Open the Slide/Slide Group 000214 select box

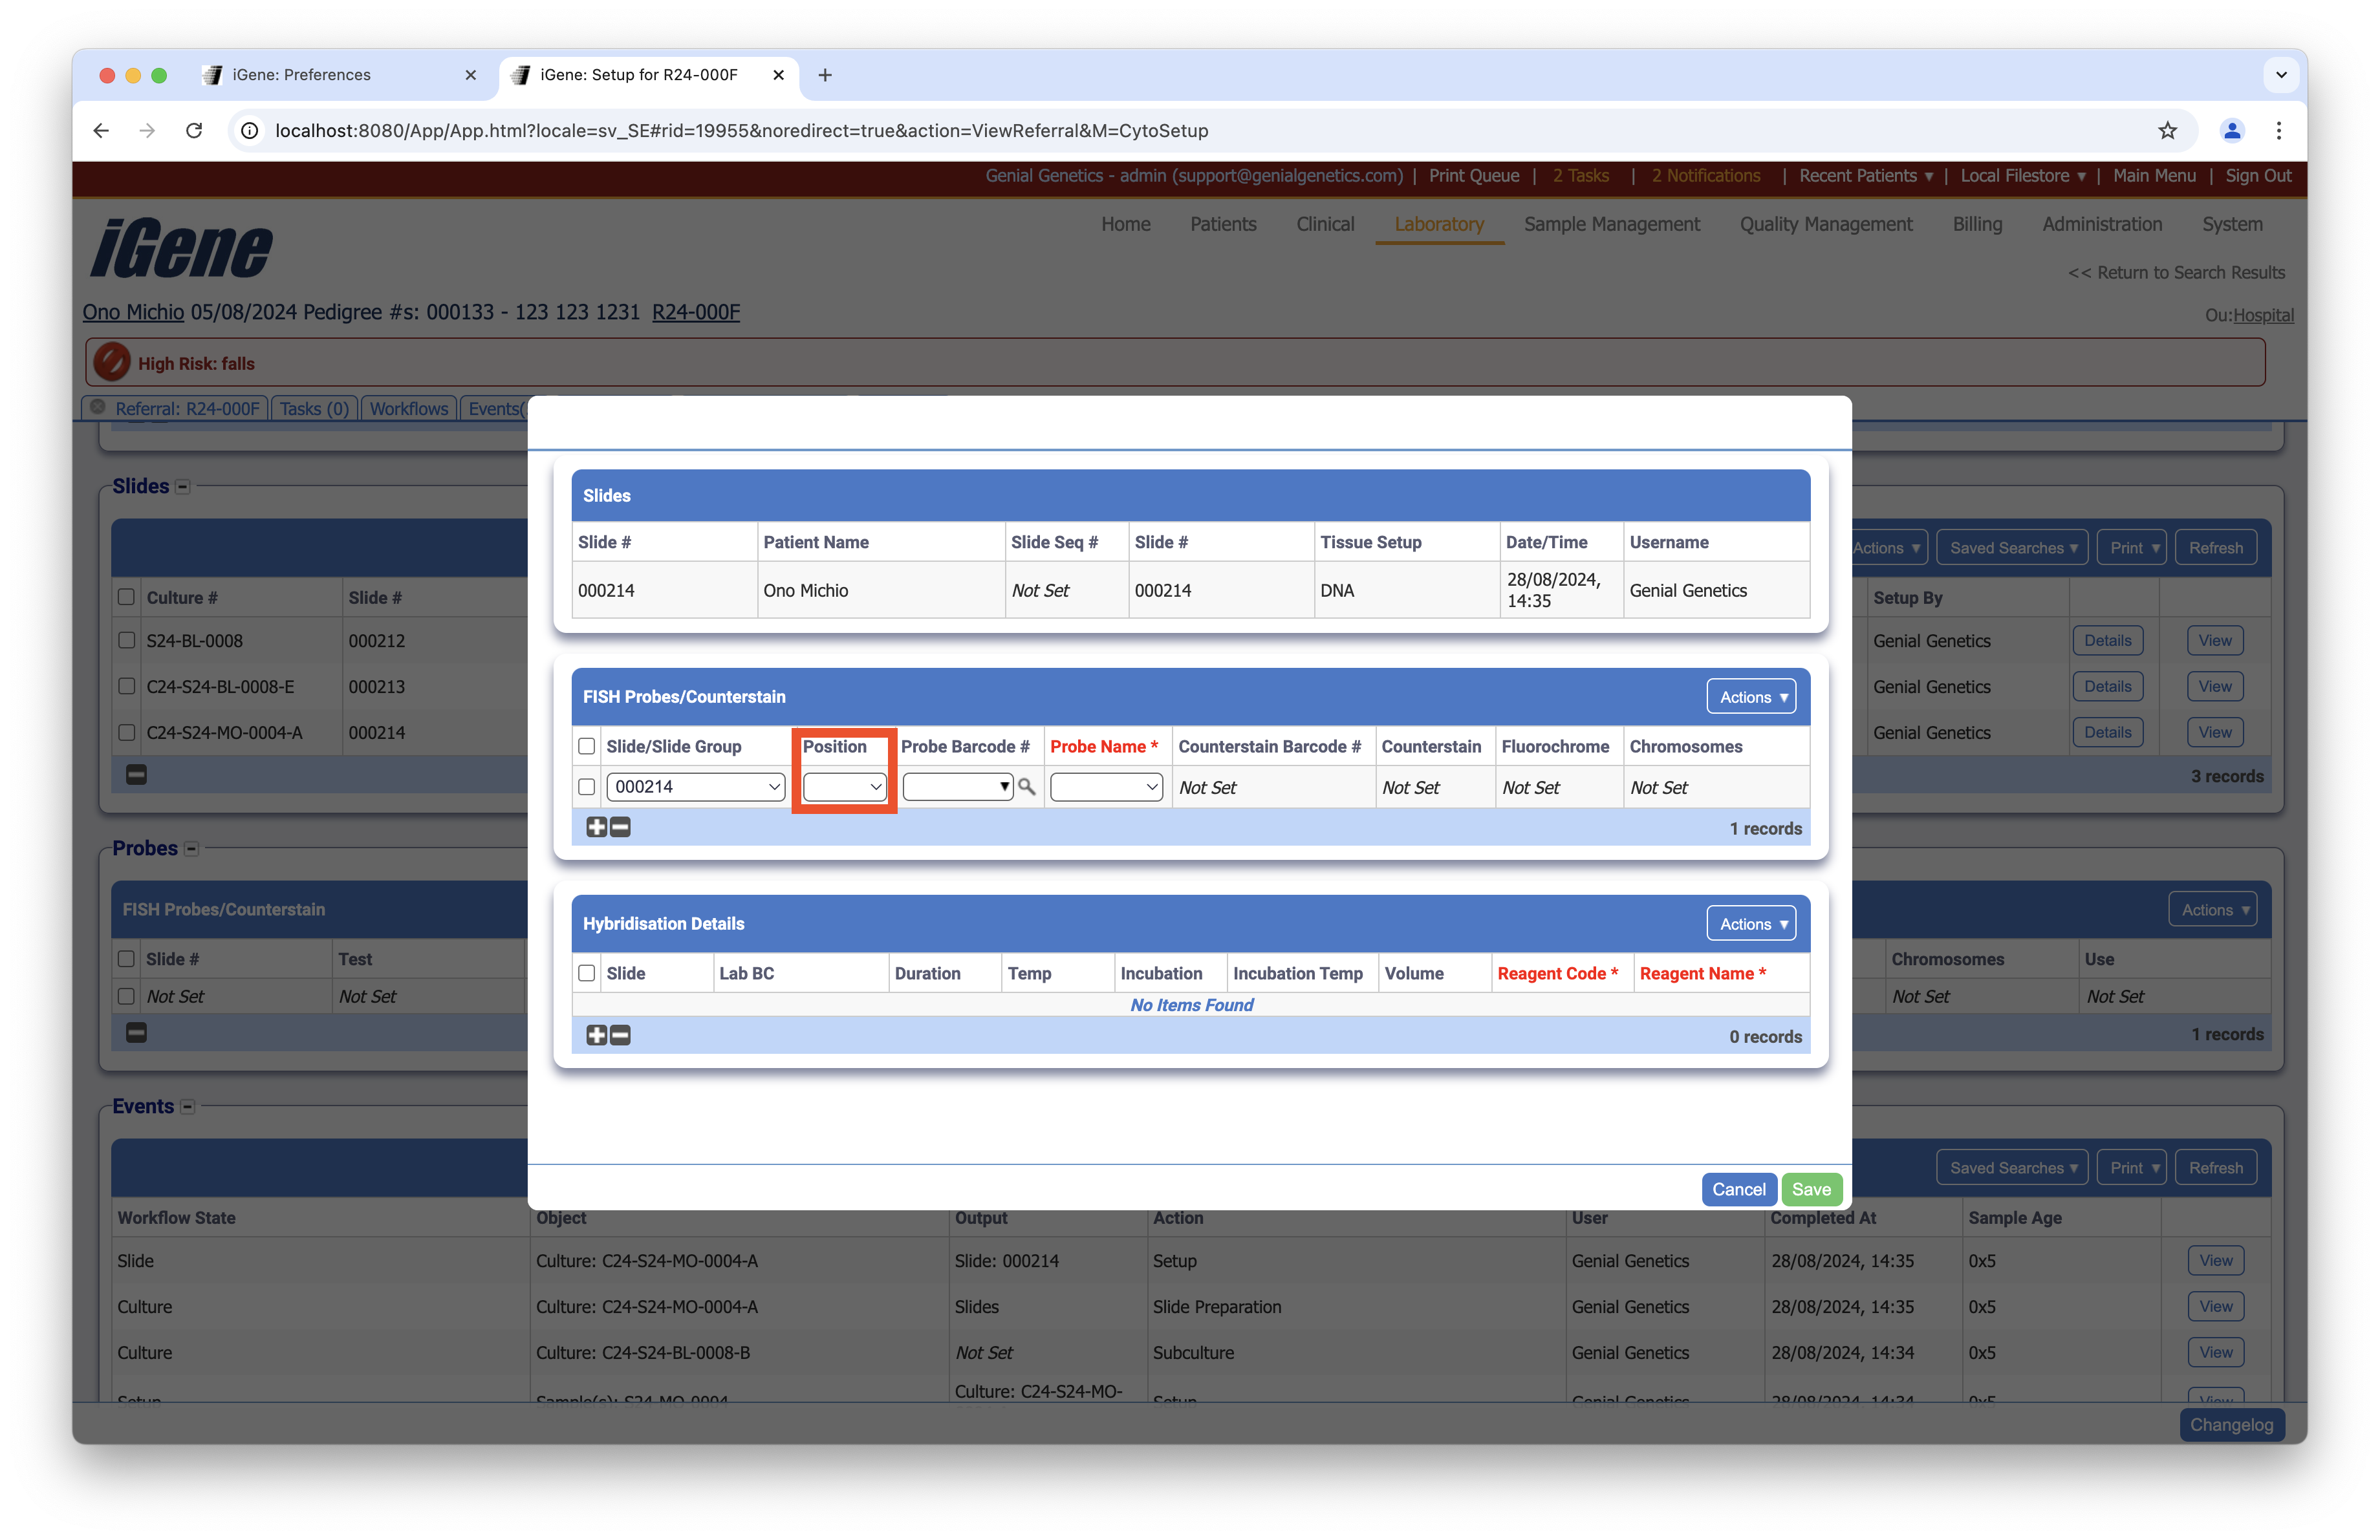[x=695, y=787]
